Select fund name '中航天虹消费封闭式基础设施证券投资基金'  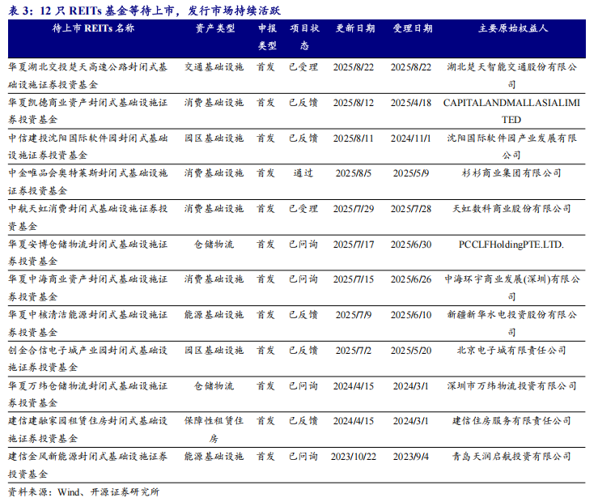coord(87,218)
